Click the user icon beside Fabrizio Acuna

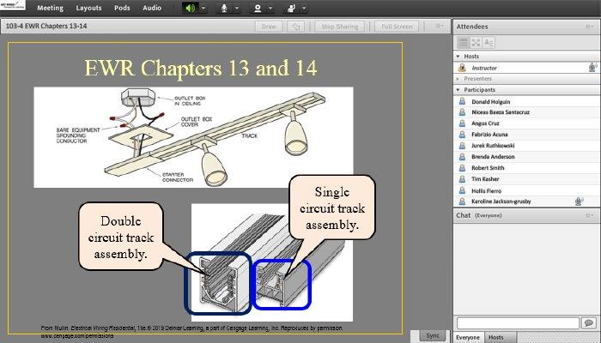pos(462,135)
